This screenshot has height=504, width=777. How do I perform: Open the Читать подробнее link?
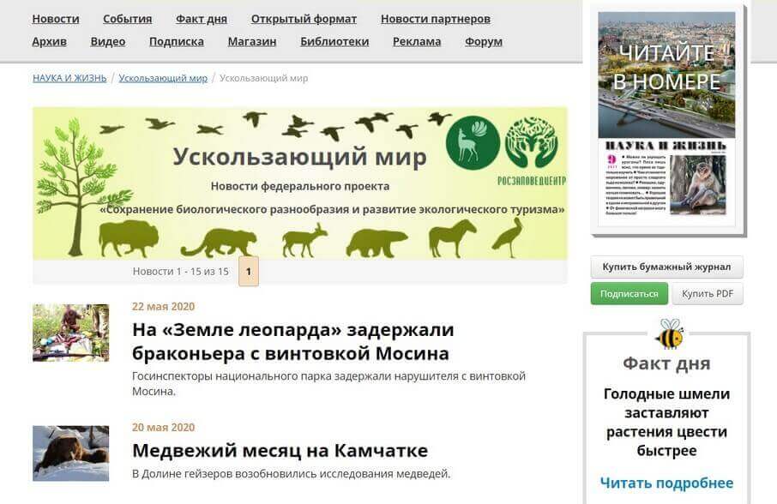[x=666, y=483]
